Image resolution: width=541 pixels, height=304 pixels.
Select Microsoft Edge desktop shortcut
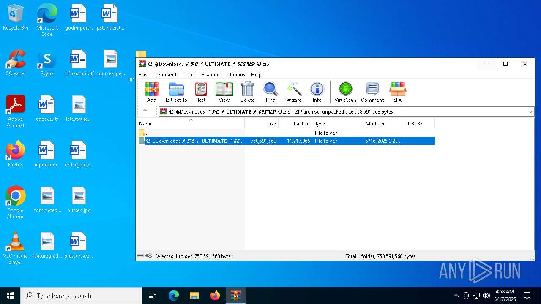(47, 20)
